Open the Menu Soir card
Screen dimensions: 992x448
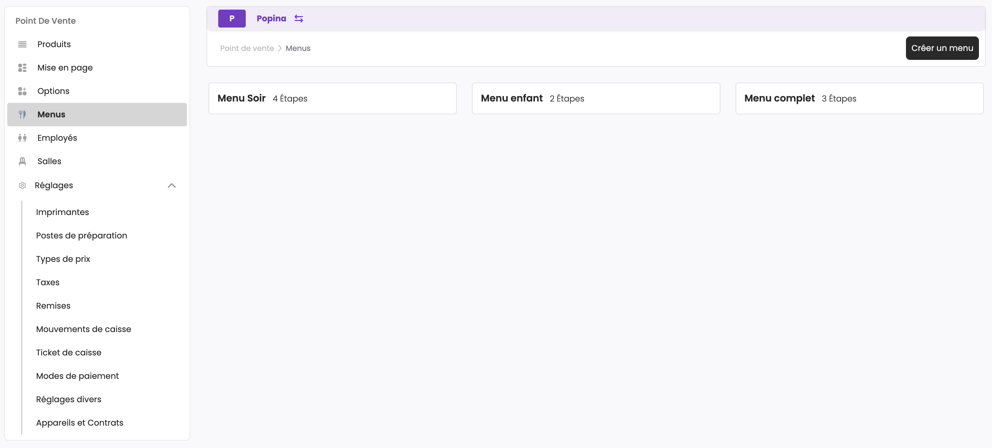[333, 98]
